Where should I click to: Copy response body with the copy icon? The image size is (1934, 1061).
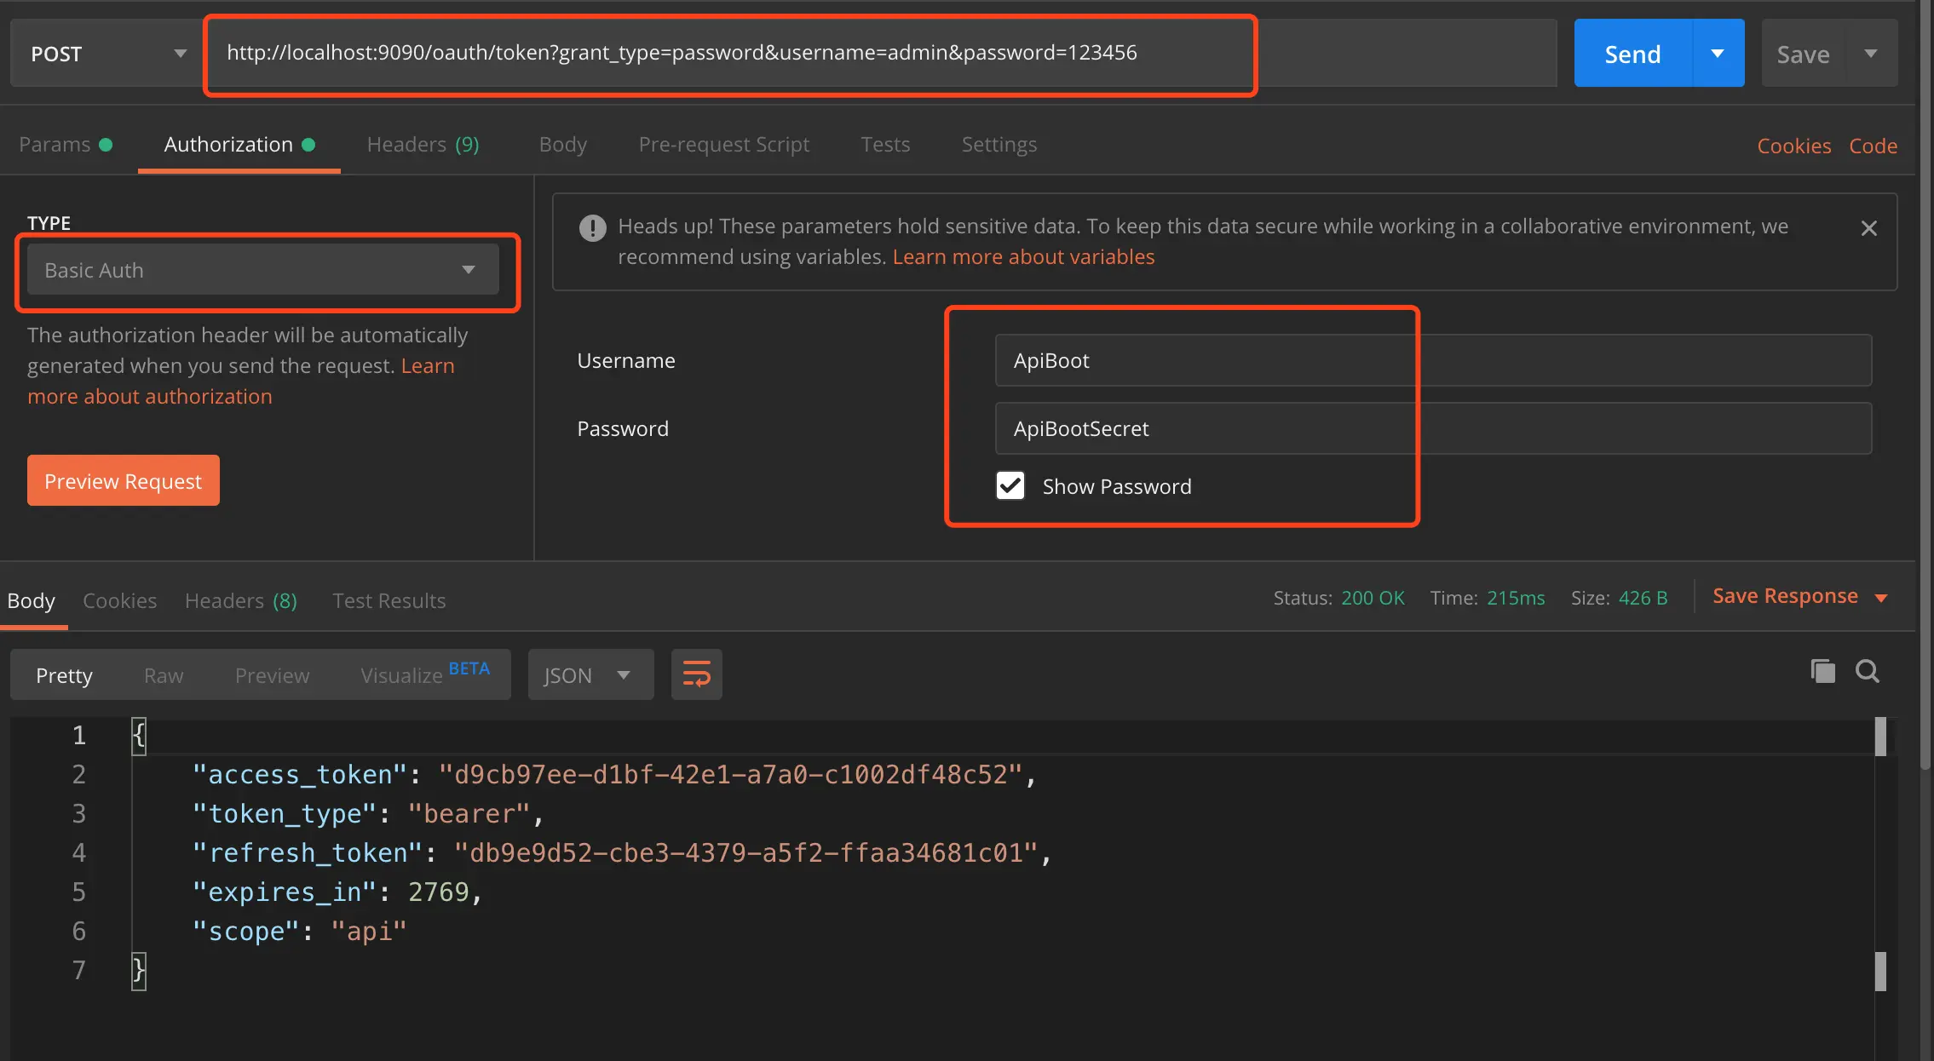(x=1822, y=671)
